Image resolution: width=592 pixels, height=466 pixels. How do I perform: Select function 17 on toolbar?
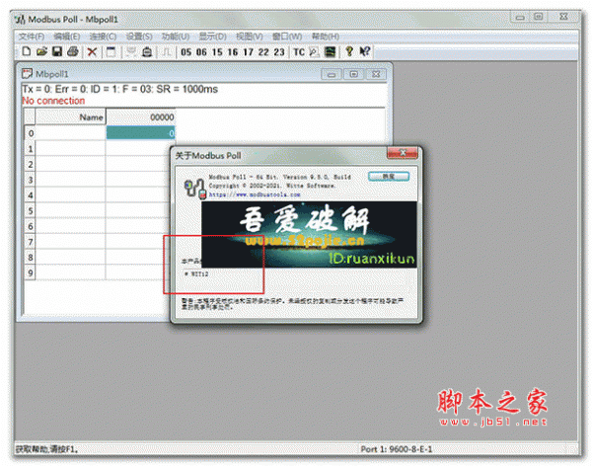248,52
